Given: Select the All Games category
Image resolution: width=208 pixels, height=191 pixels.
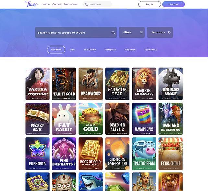Looking at the screenshot, I should pyautogui.click(x=56, y=50).
